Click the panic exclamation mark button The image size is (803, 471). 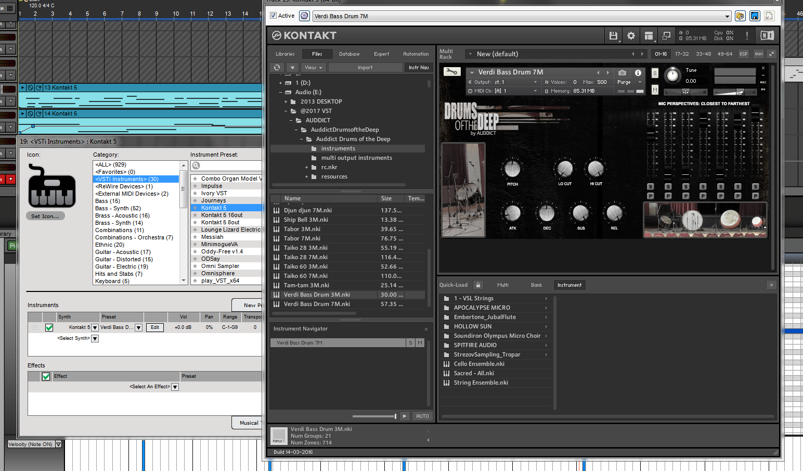pos(747,35)
